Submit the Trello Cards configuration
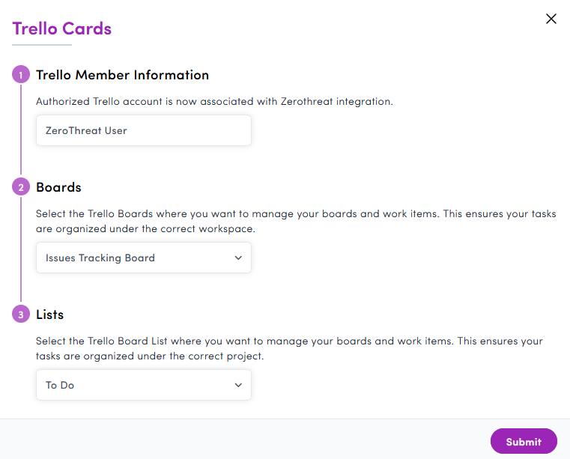 pyautogui.click(x=524, y=442)
